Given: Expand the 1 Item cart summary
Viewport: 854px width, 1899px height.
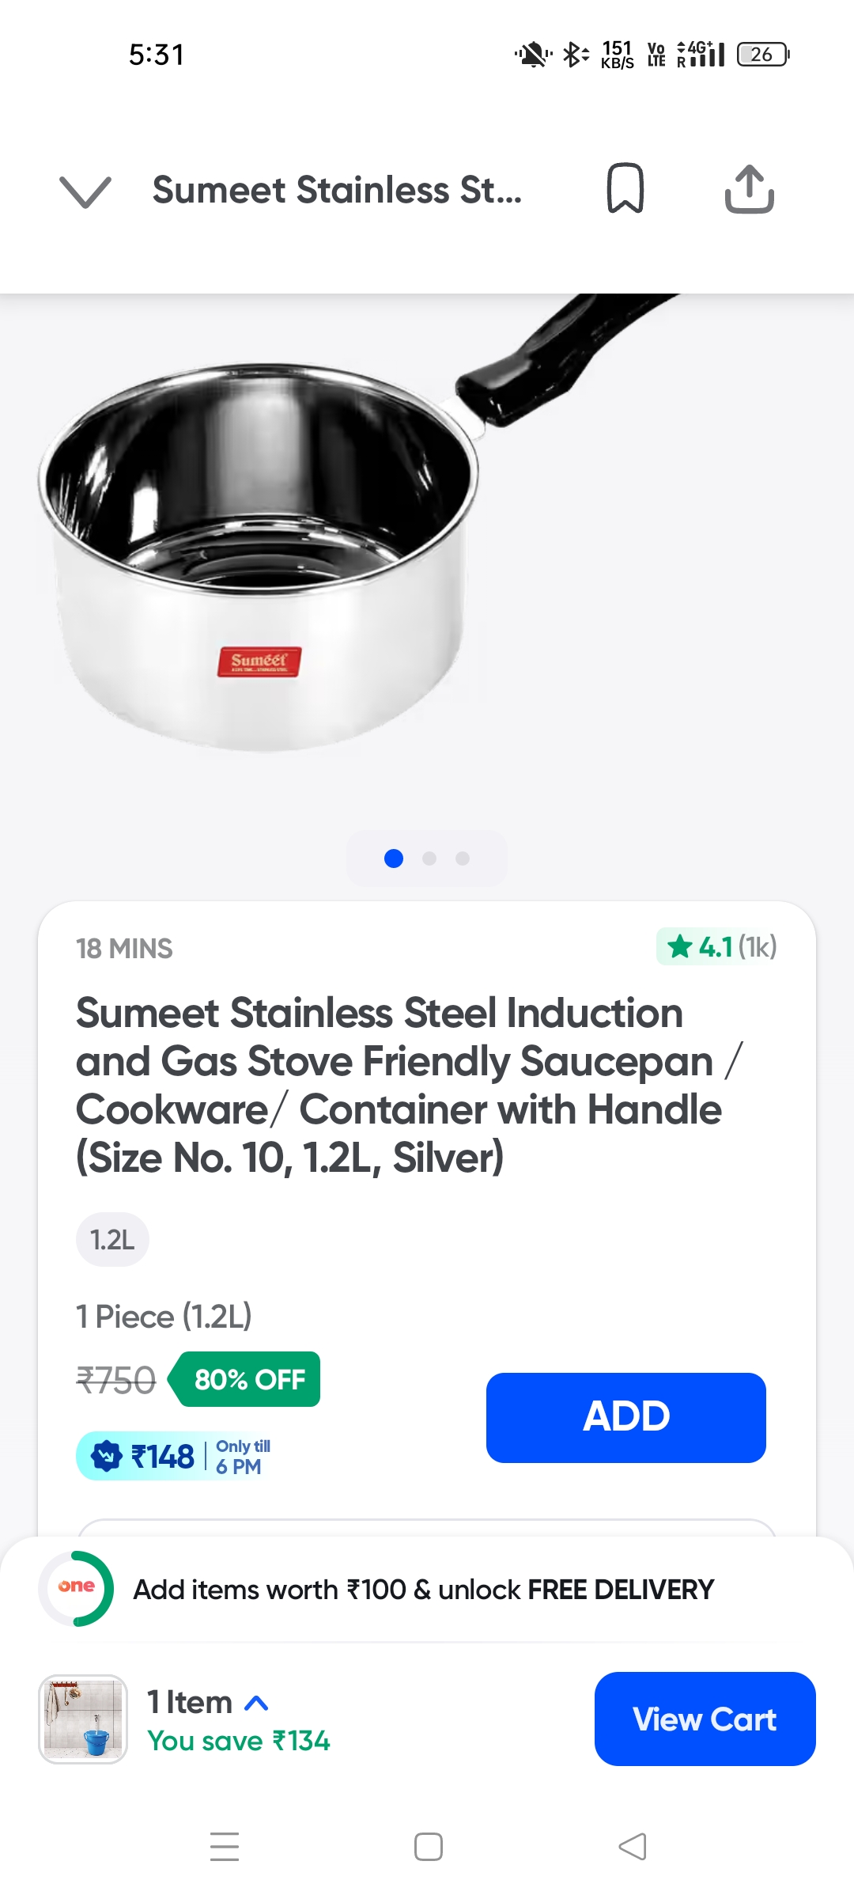Looking at the screenshot, I should 209,1703.
